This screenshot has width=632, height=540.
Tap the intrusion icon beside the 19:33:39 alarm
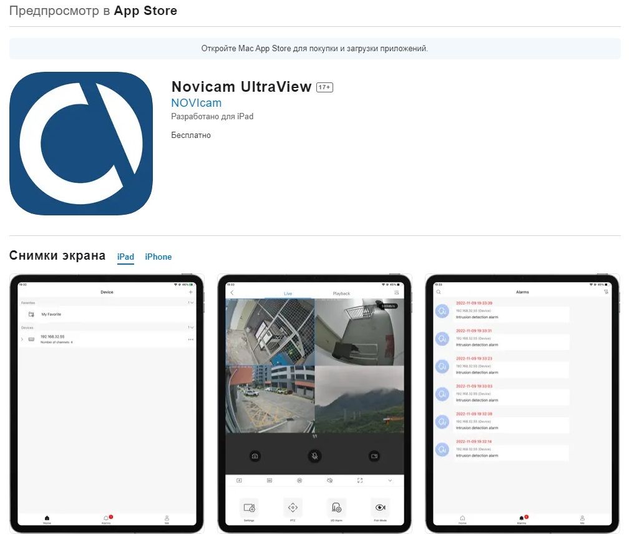click(442, 311)
